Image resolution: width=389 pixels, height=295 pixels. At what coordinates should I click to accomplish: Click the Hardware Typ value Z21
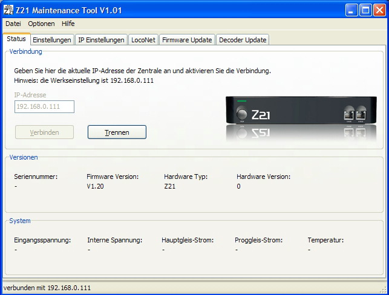click(x=169, y=186)
